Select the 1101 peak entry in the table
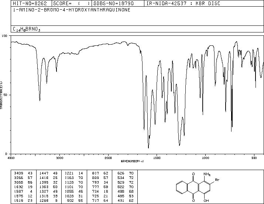This screenshot has width=264, height=204. tap(74, 187)
